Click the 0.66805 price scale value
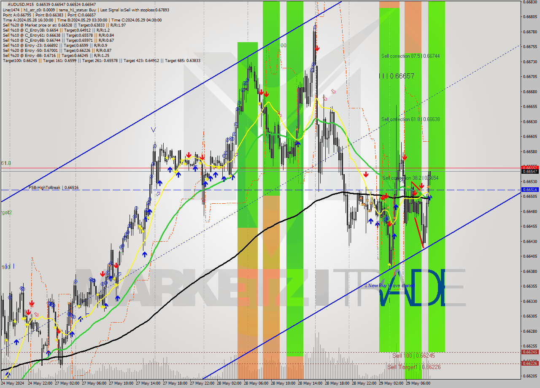The image size is (540, 388). click(x=530, y=17)
